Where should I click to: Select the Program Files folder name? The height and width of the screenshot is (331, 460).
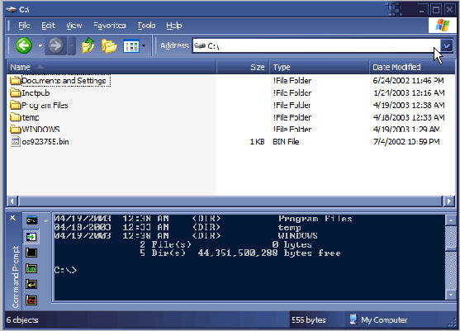(45, 106)
